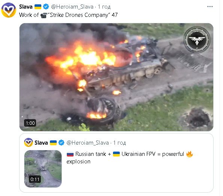223x196 pixels.
Task: Open the quoted tweet's Slava display name
Action: click(41, 143)
